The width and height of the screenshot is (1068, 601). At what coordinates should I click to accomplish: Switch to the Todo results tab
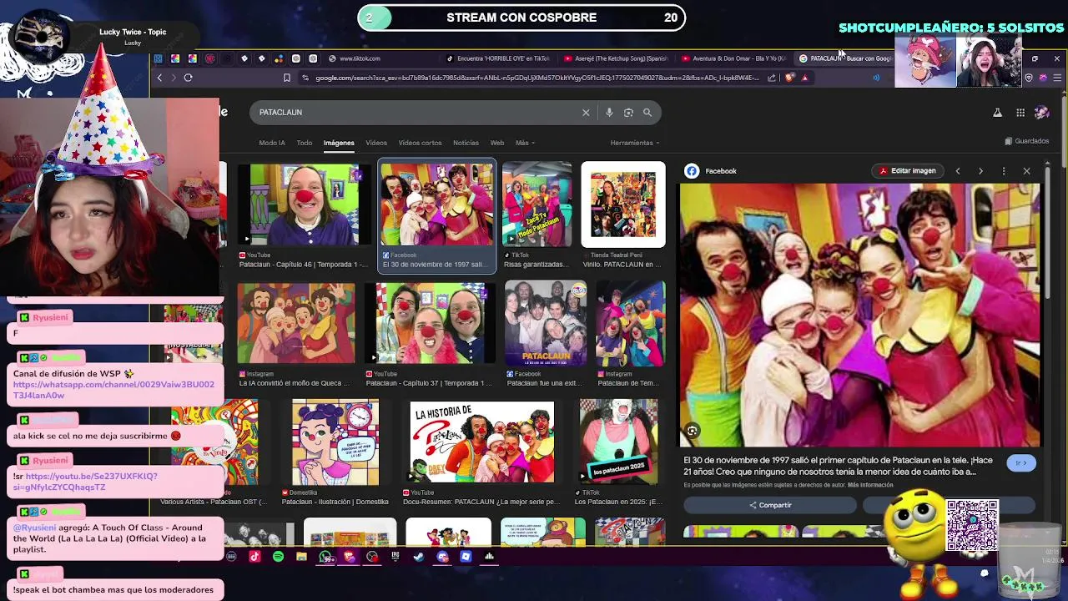[x=305, y=143]
